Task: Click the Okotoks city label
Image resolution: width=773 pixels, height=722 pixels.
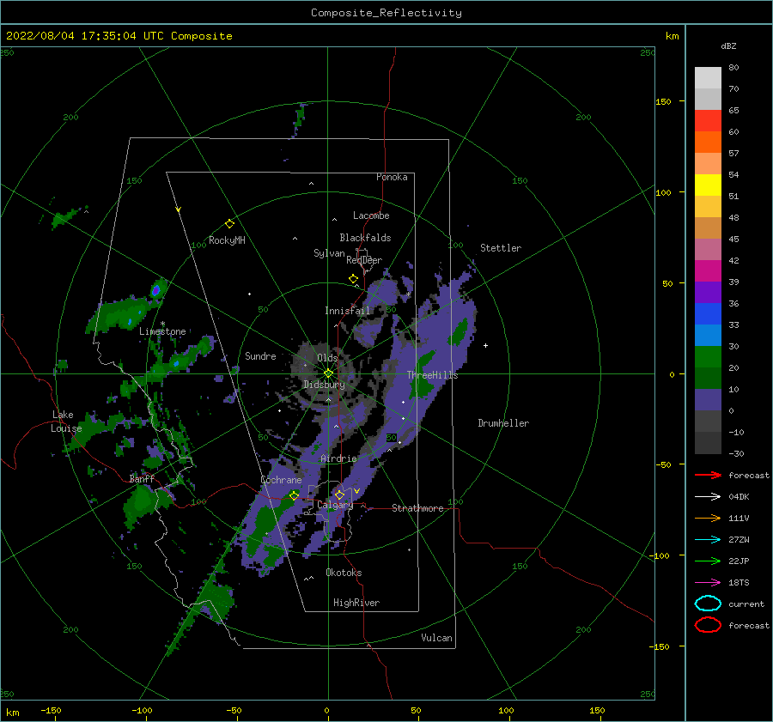Action: 344,573
